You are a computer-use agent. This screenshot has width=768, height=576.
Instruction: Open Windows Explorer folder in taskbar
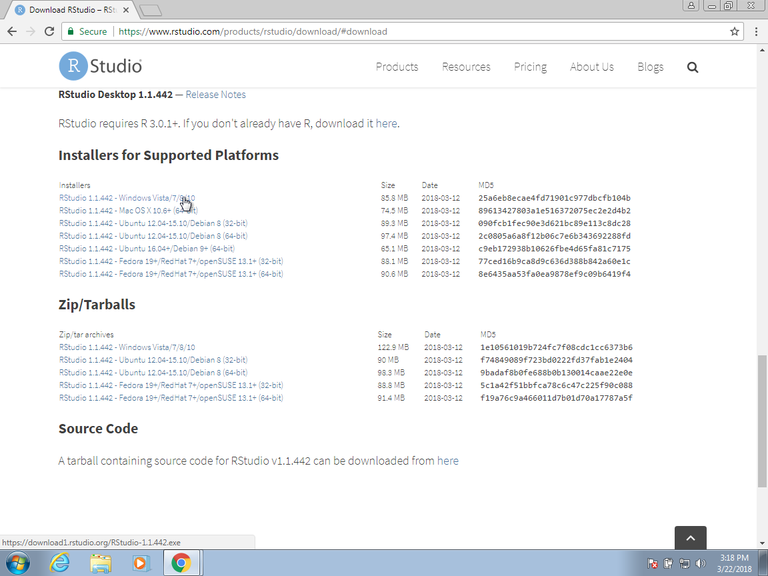[x=101, y=563]
